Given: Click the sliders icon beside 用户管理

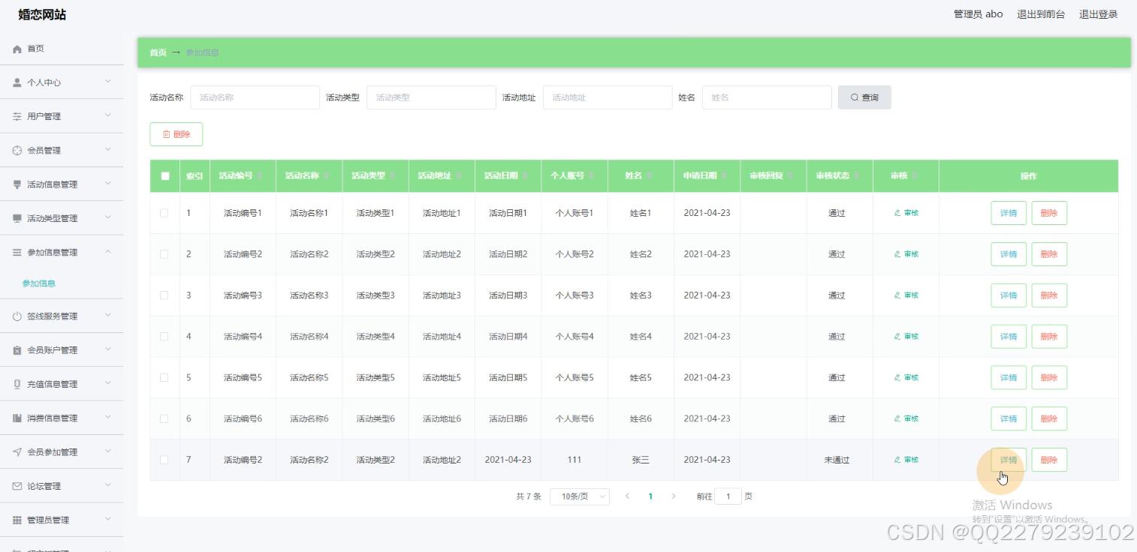Looking at the screenshot, I should [x=17, y=116].
